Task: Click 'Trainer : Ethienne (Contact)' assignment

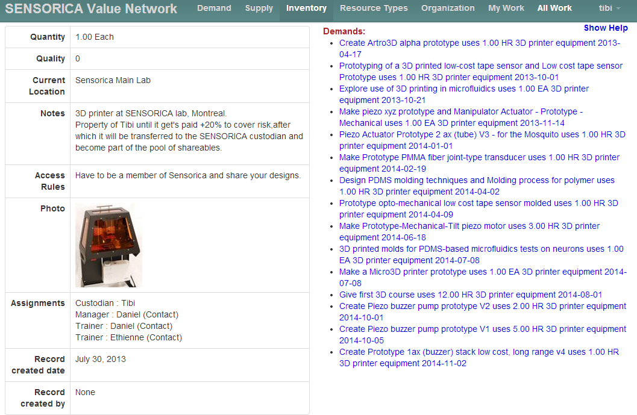Action: pyautogui.click(x=128, y=337)
